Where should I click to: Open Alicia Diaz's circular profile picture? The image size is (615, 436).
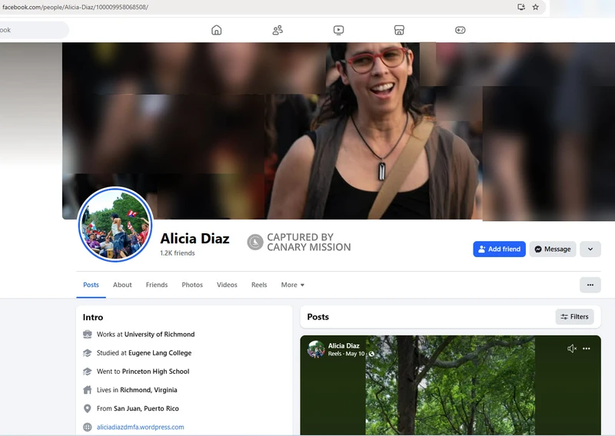[115, 224]
